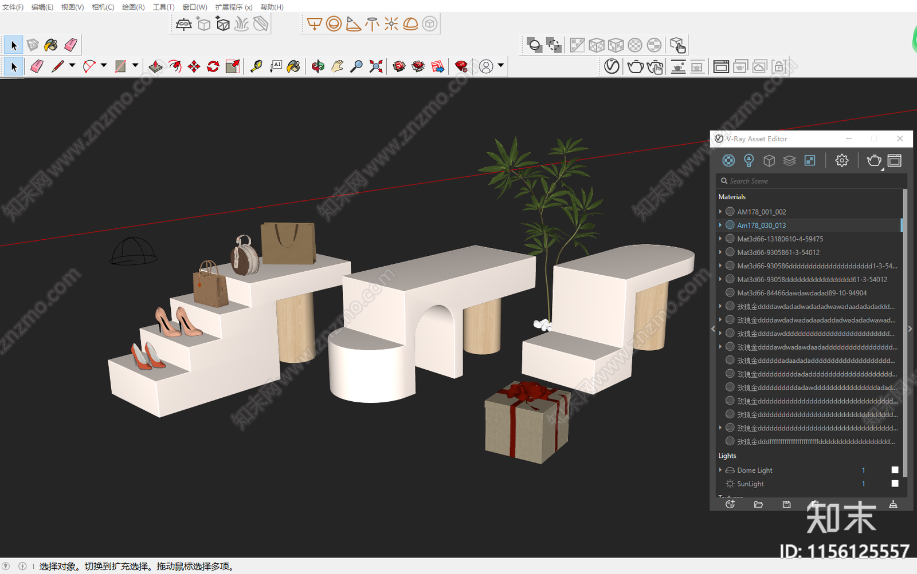Screen dimensions: 917x574
Task: Select the Zoom magnifier tool
Action: (356, 66)
